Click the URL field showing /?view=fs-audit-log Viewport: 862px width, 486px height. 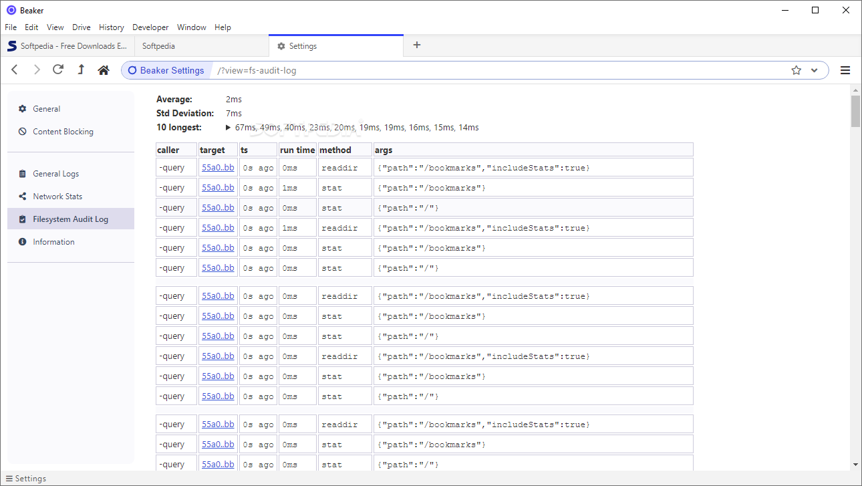[498, 70]
